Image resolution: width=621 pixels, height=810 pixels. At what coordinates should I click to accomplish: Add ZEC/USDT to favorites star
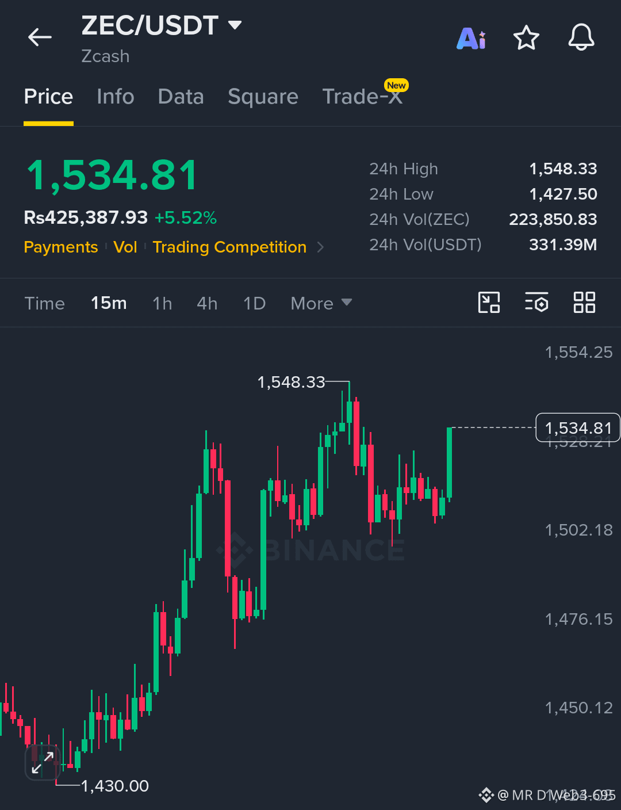526,38
